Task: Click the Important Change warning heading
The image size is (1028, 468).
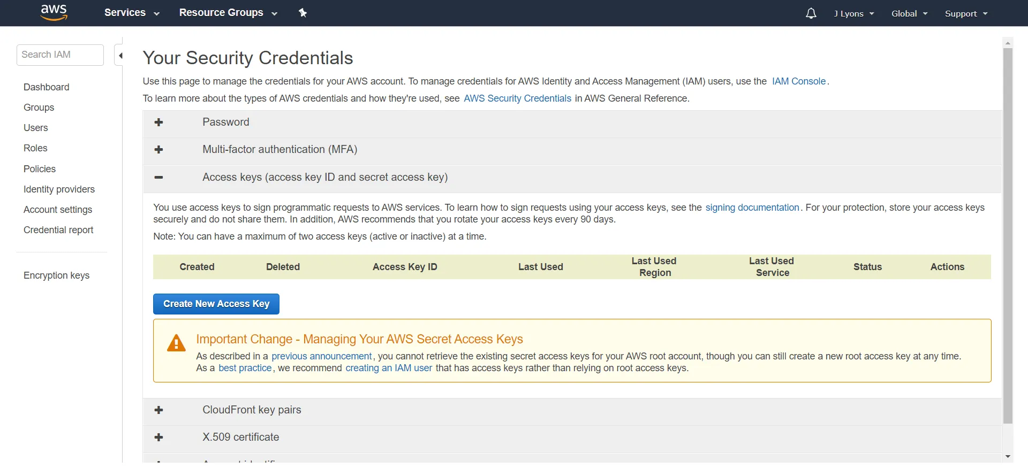Action: point(359,339)
